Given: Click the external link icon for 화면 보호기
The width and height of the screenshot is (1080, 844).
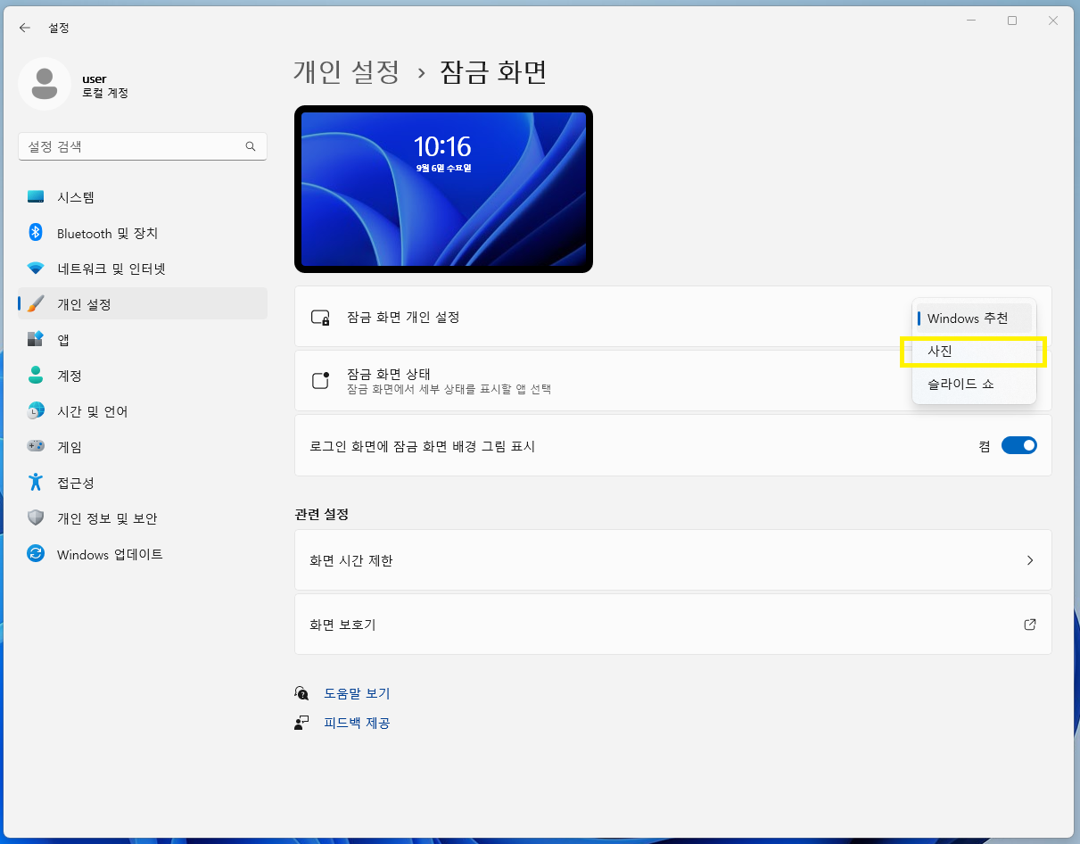Looking at the screenshot, I should click(1030, 625).
